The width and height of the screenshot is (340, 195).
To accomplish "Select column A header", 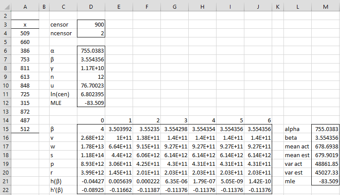I will [x=25, y=7].
